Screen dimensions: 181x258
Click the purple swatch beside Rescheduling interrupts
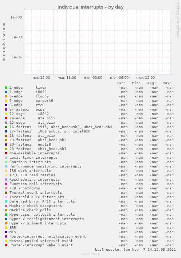pyautogui.click(x=6, y=180)
